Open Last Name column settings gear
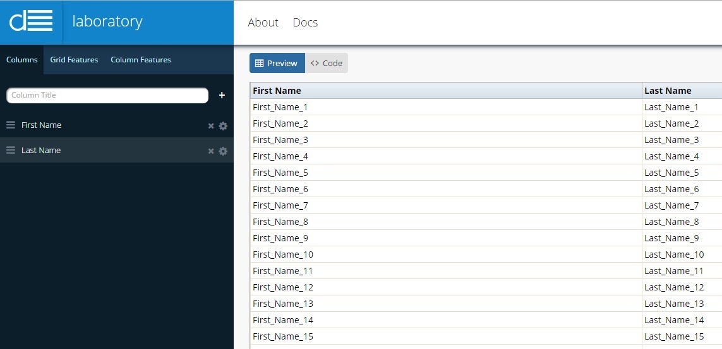The image size is (722, 349). [223, 151]
